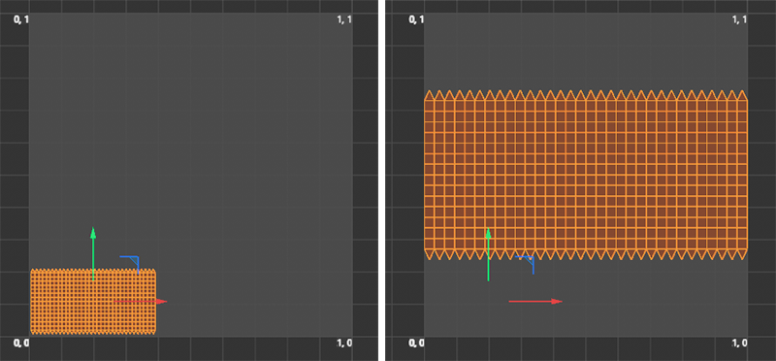Click the red horizontal arrow in right view
This screenshot has height=361, width=776.
[x=535, y=301]
